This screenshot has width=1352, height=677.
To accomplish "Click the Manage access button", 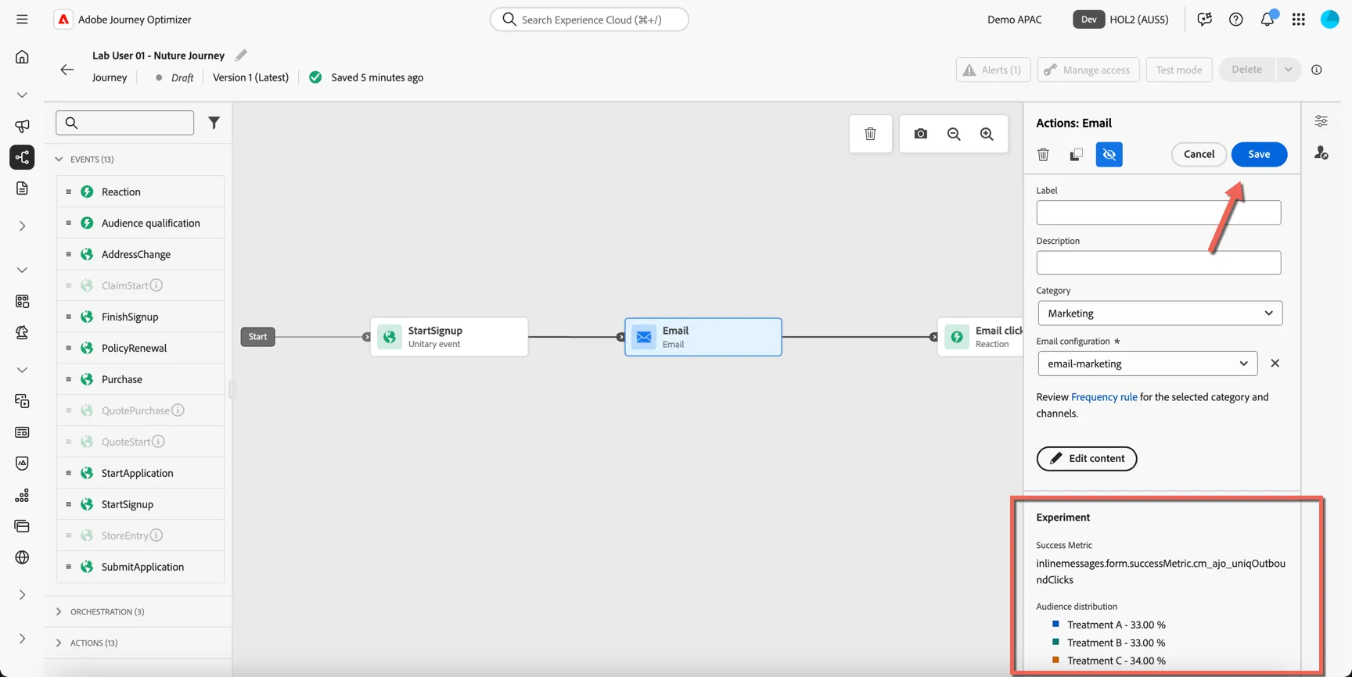I will coord(1088,70).
